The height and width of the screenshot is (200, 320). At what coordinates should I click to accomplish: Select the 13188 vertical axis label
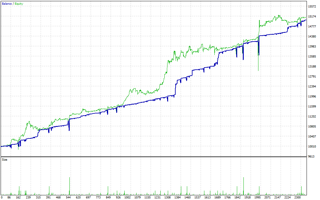click(x=312, y=67)
